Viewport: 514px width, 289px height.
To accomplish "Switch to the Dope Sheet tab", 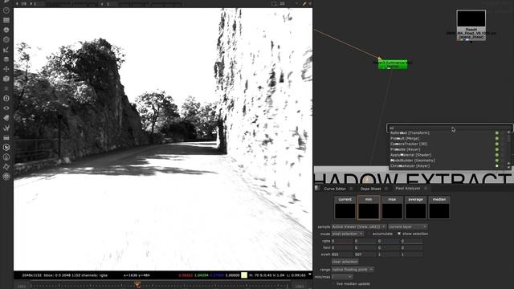I will (370, 189).
